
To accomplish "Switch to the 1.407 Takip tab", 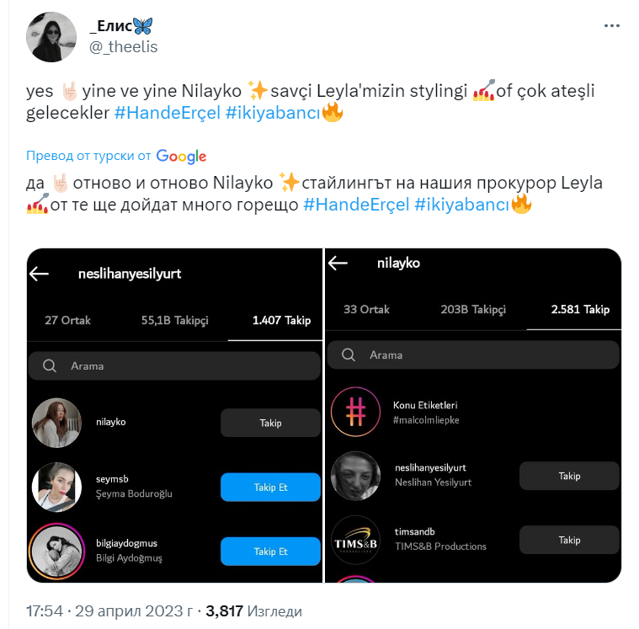I will pos(281,320).
